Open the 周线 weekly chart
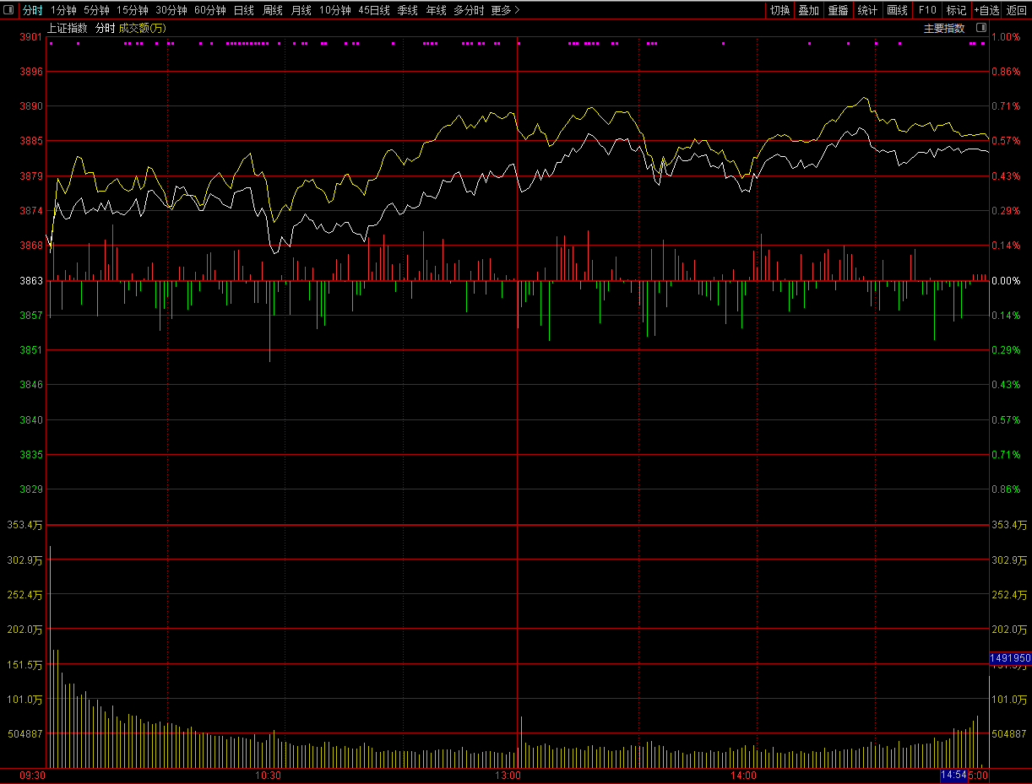This screenshot has height=784, width=1032. tap(272, 10)
